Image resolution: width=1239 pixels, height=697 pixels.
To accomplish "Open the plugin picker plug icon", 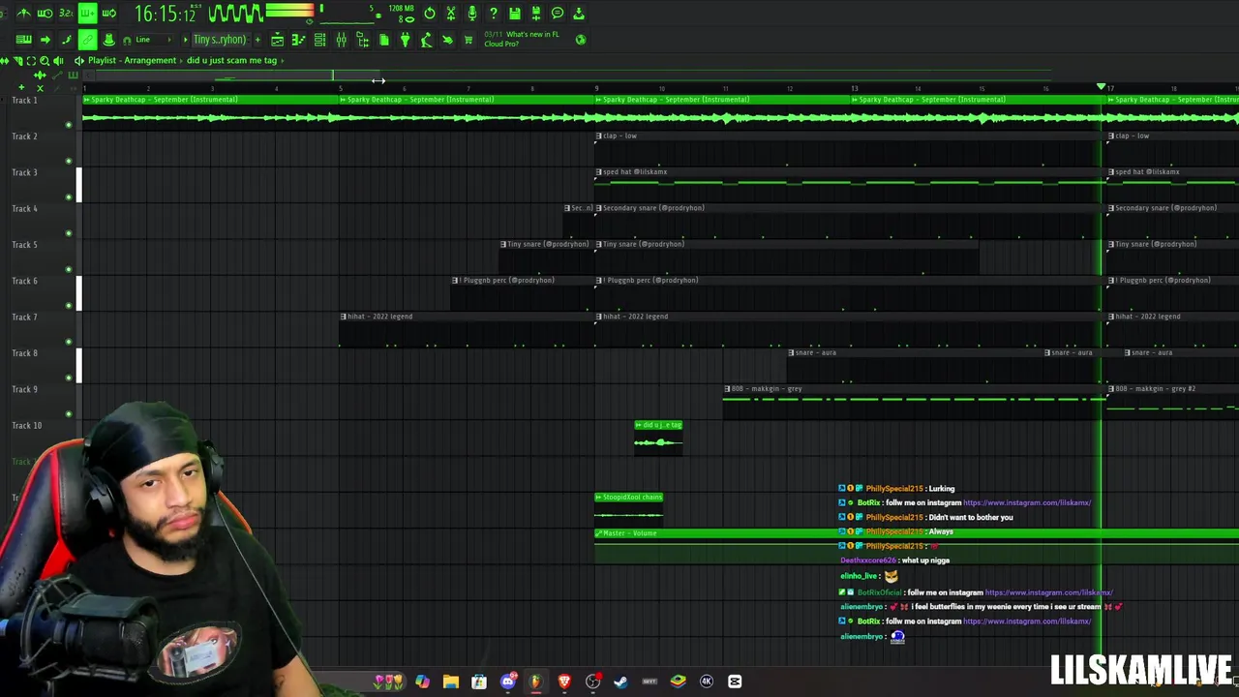I will (x=406, y=40).
